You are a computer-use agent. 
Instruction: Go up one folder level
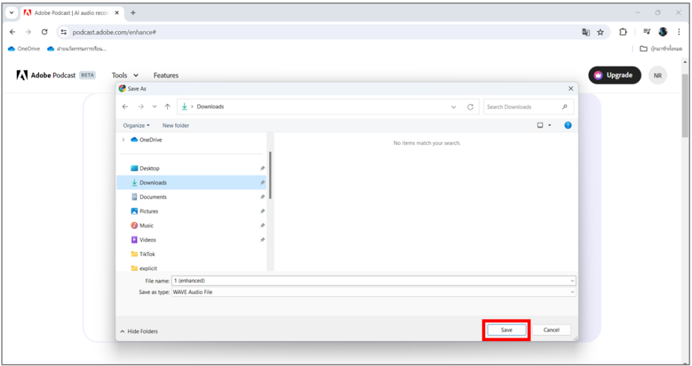click(x=167, y=107)
